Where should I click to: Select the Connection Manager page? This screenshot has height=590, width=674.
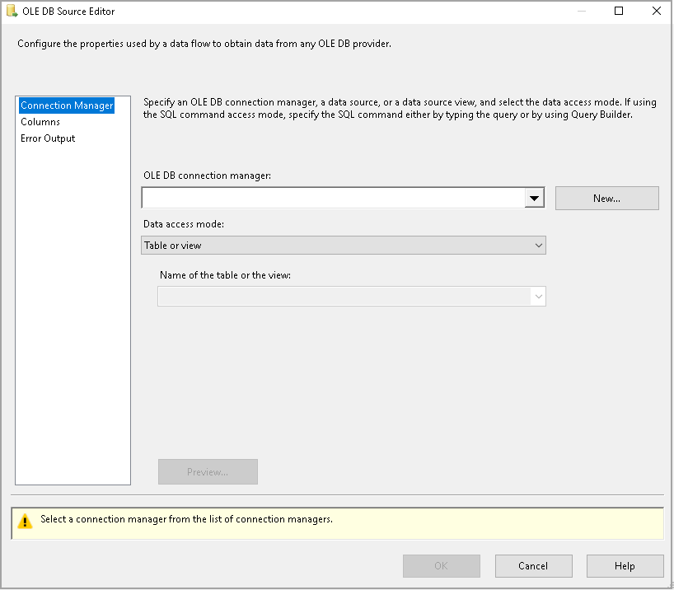[67, 105]
